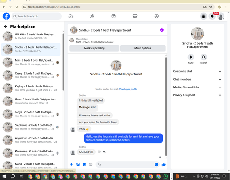Click Mark as pending button

point(94,48)
